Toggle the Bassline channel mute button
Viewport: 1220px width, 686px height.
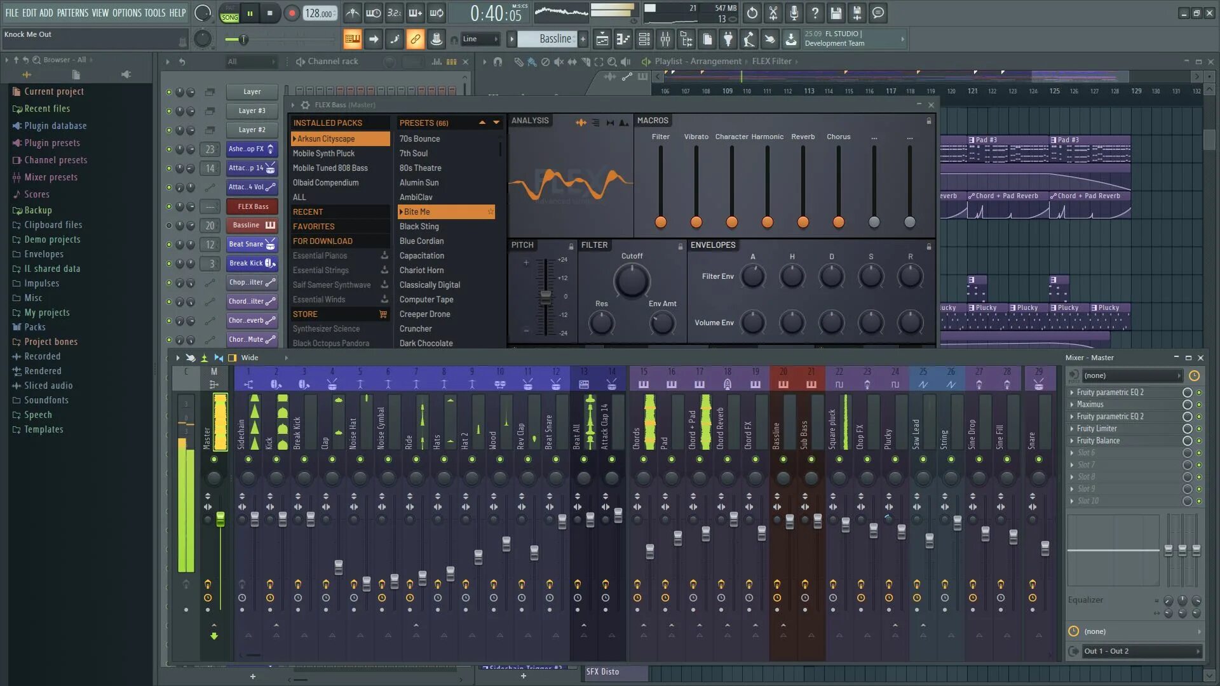168,225
